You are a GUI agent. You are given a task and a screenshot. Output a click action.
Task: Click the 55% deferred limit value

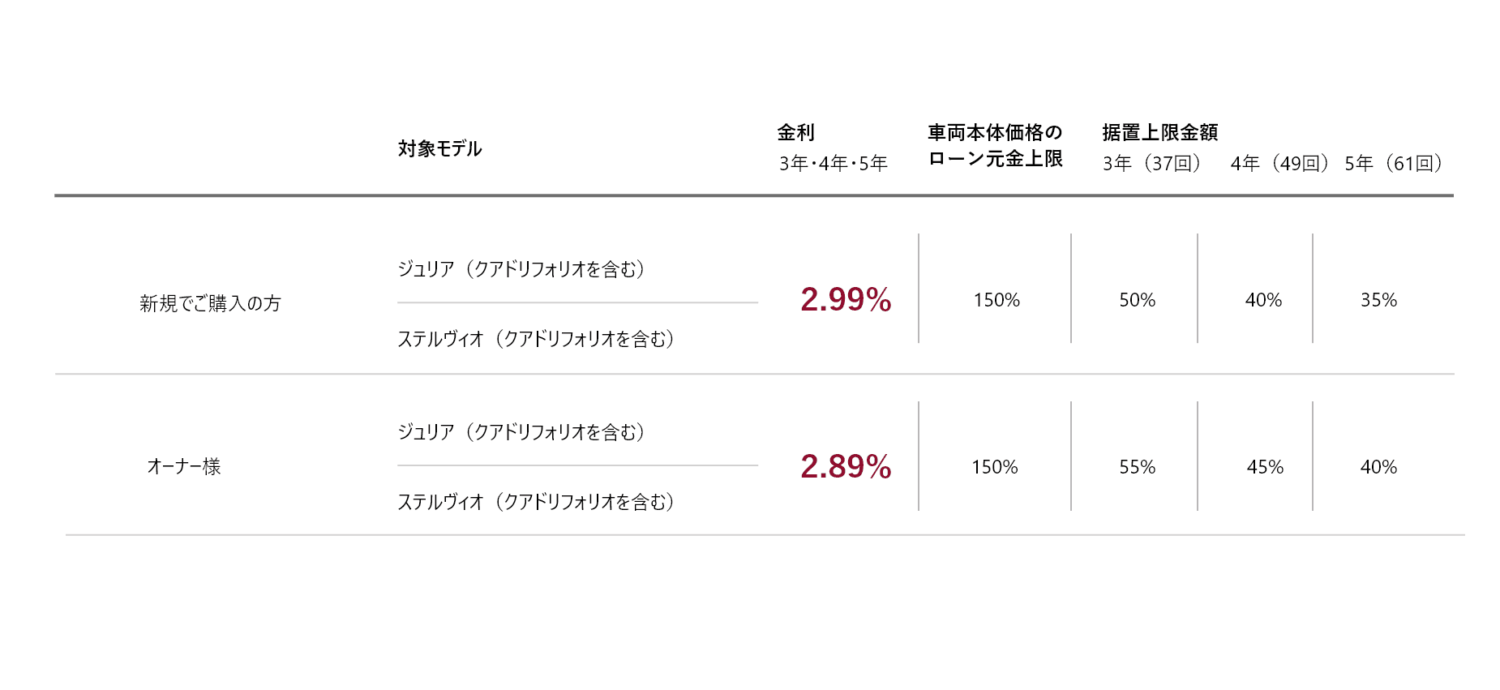coord(1137,467)
